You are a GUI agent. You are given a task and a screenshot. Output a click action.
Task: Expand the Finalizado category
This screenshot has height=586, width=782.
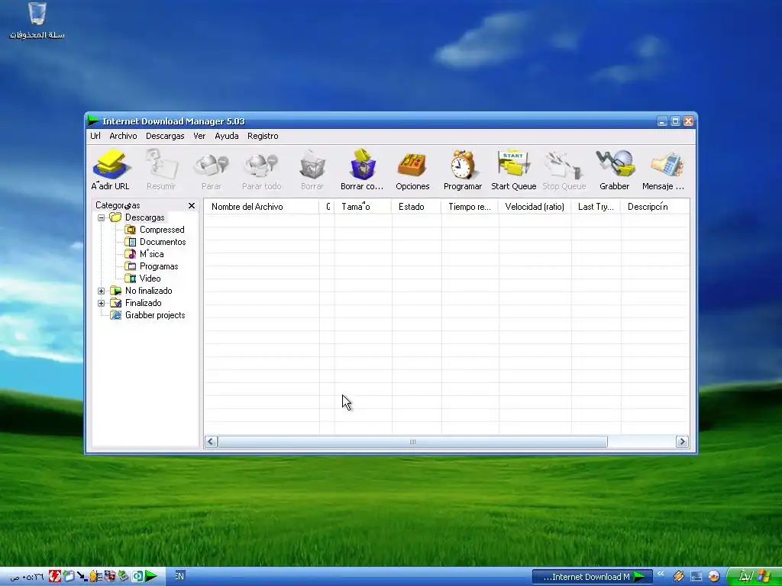[102, 303]
